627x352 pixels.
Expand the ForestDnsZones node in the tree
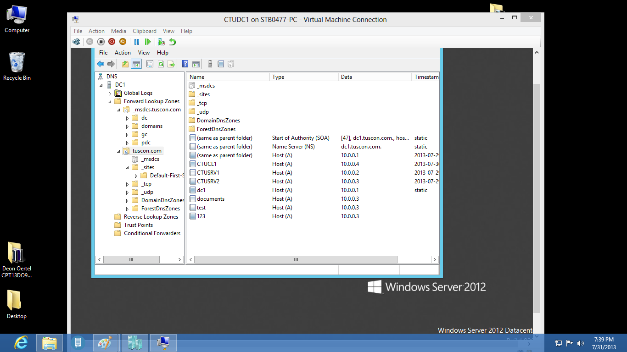[127, 209]
